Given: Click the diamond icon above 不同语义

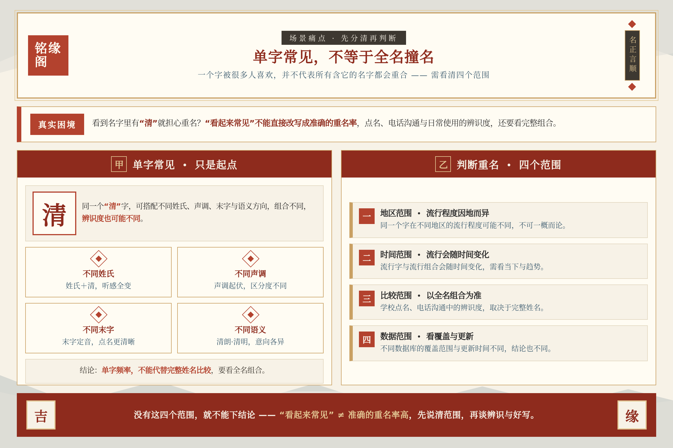Looking at the screenshot, I should point(250,315).
